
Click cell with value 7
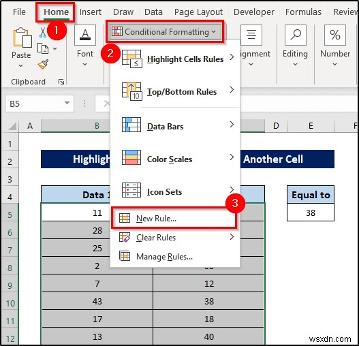97,283
